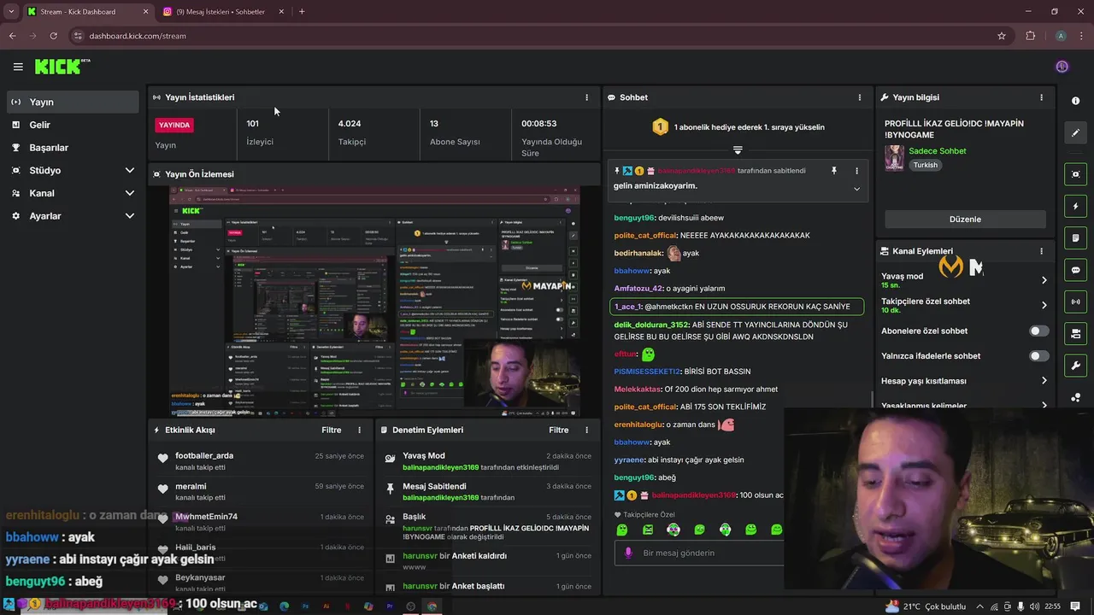Open Yayın bilgisi panel three-dot menu
This screenshot has height=615, width=1094.
[x=1041, y=97]
